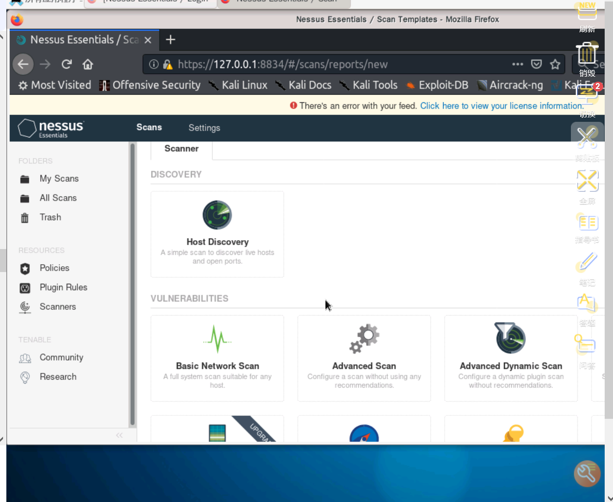Open the Most Visited bookmarks folder
613x502 pixels.
(55, 85)
